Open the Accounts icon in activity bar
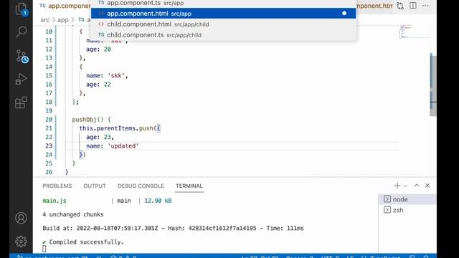459x258 pixels. 21,218
